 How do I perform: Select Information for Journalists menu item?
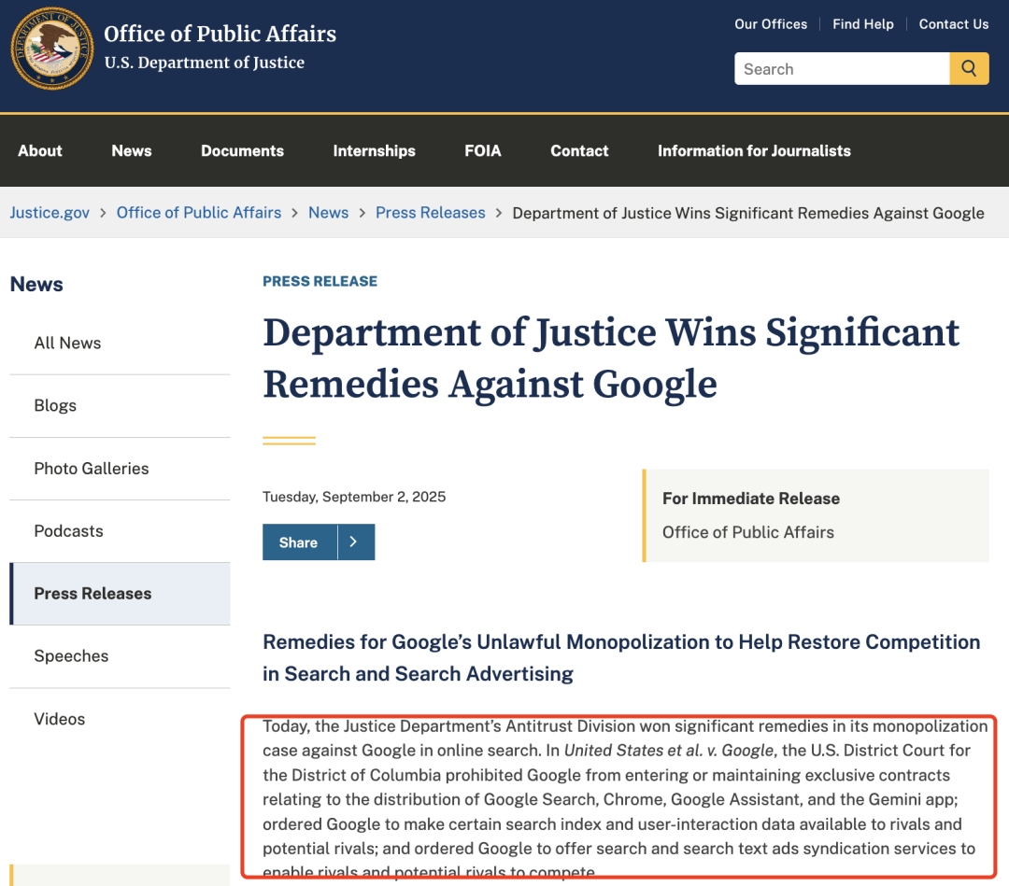[x=754, y=150]
